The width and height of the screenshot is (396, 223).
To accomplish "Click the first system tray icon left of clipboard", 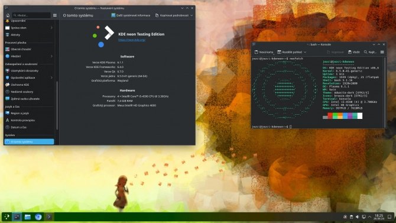I will pos(345,217).
